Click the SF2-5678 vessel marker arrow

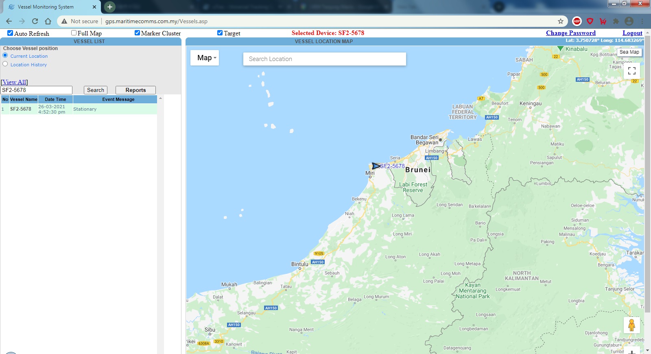click(x=376, y=166)
